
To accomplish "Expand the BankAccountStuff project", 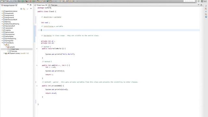I will (2, 19).
